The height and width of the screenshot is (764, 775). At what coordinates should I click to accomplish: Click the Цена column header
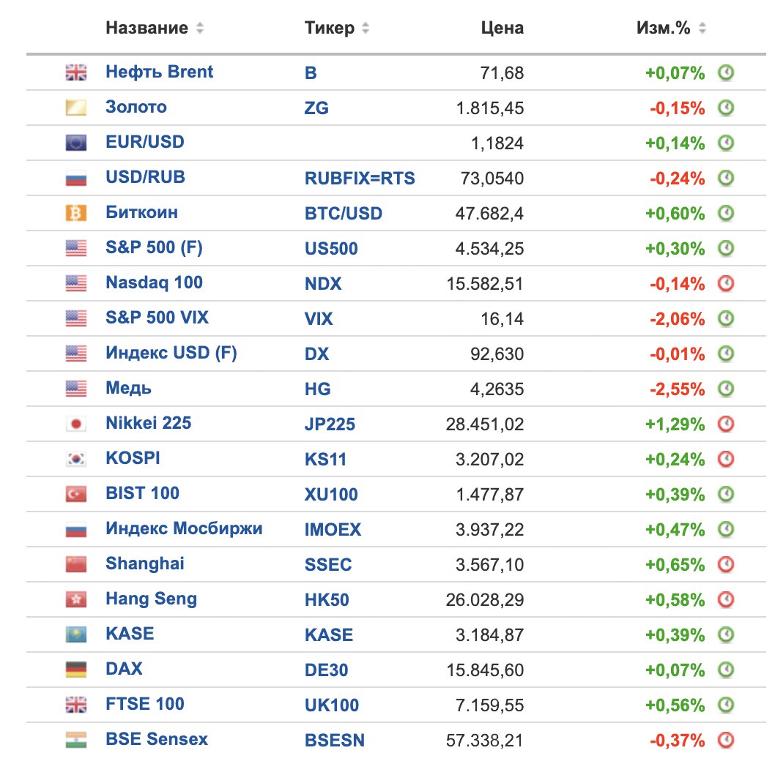tap(502, 29)
